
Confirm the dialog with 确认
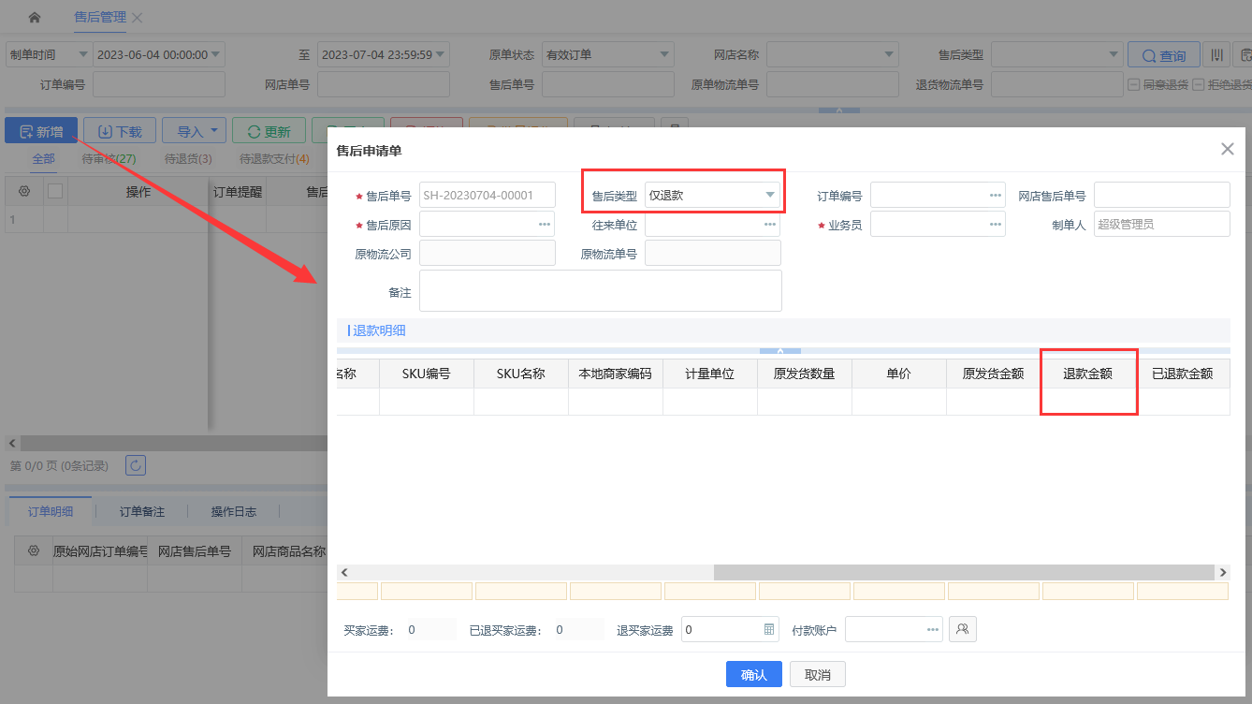point(753,674)
